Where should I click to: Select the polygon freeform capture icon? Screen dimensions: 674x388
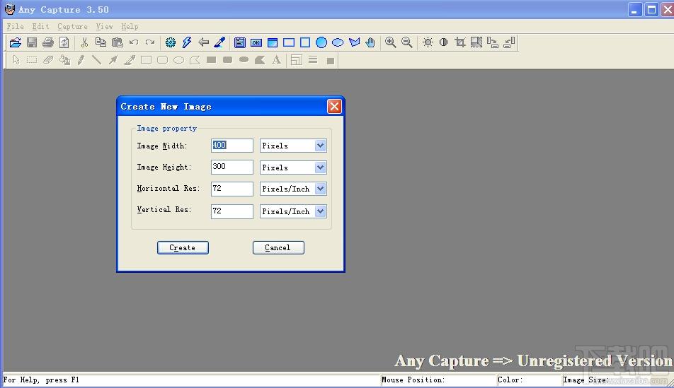354,42
